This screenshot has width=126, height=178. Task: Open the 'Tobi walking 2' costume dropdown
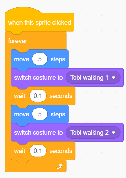pyautogui.click(x=93, y=132)
